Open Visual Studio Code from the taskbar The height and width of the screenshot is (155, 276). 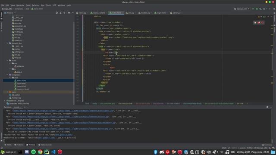(x=53, y=152)
